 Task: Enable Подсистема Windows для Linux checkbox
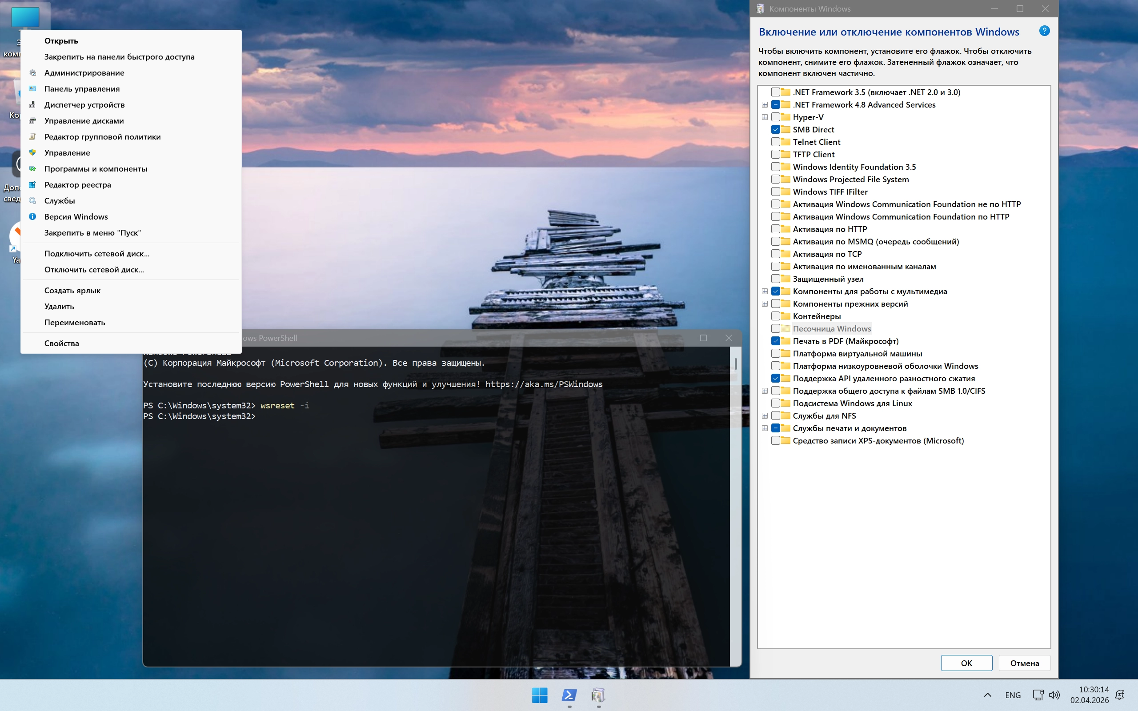(x=775, y=403)
